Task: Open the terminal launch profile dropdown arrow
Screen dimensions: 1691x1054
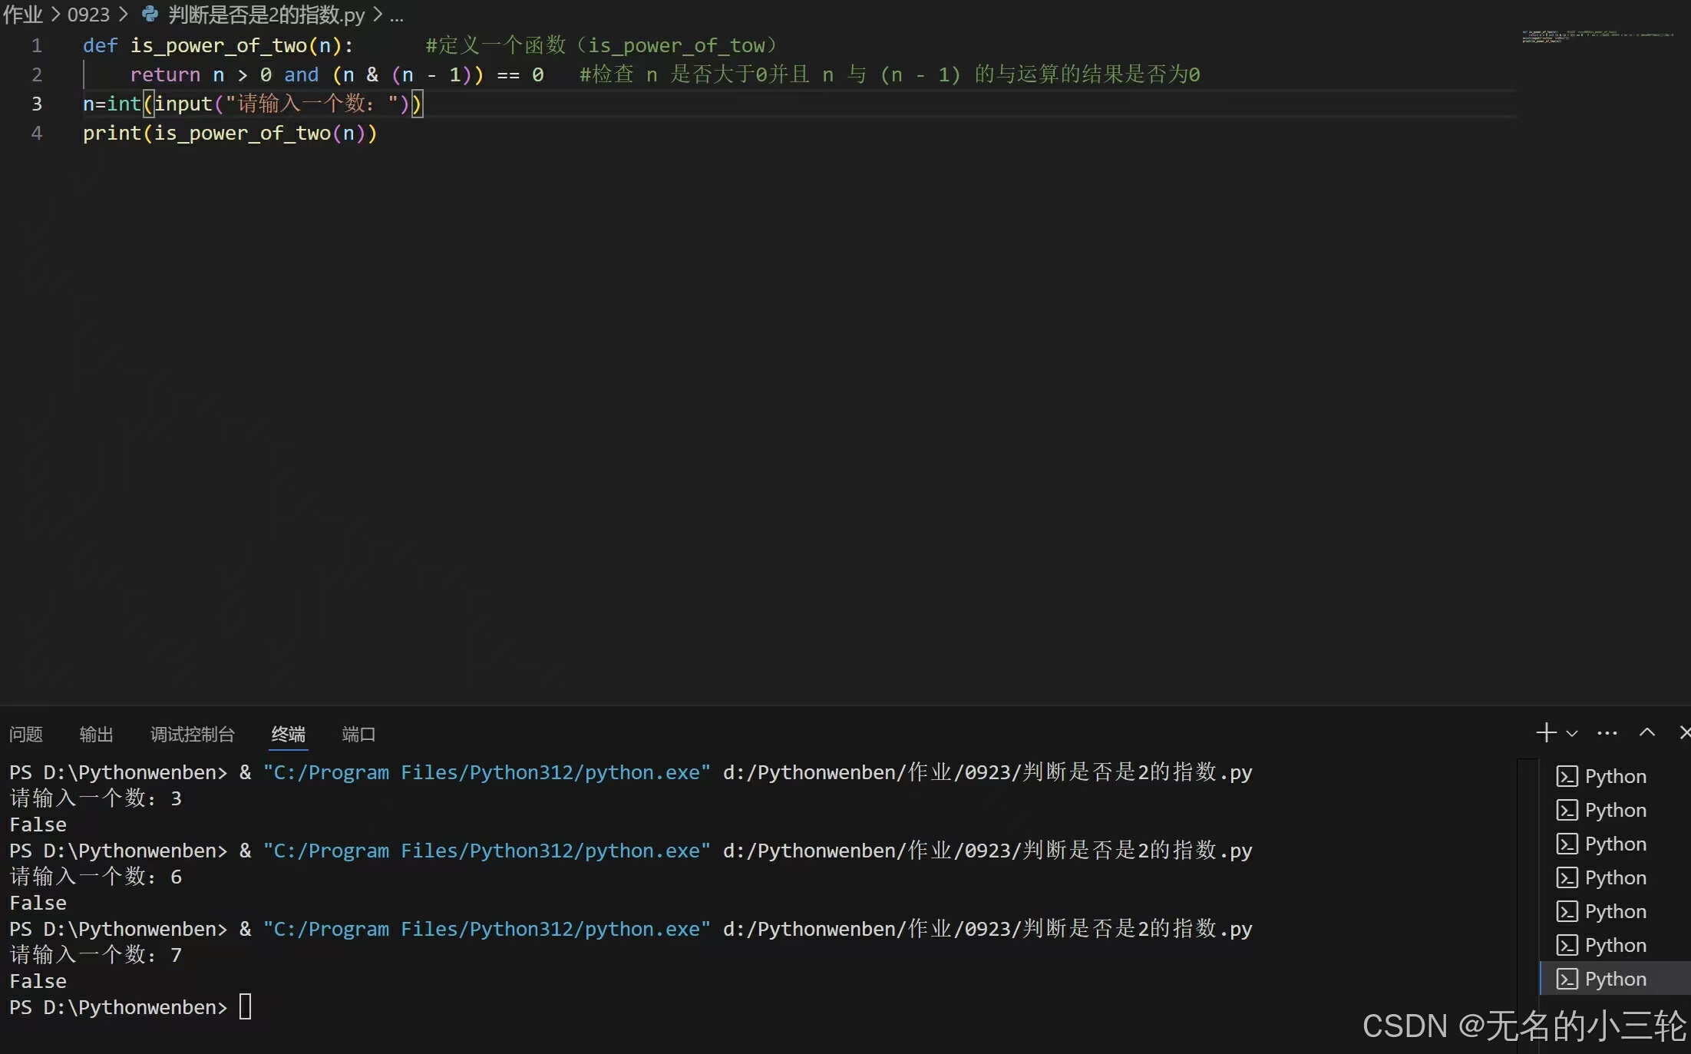Action: tap(1571, 733)
